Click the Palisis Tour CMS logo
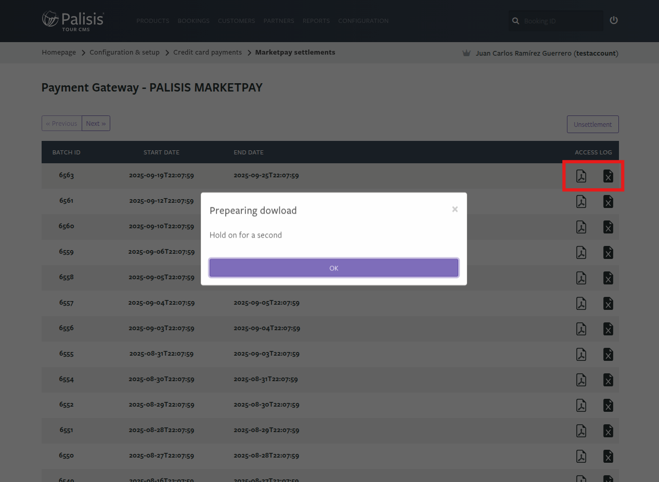The image size is (659, 482). point(73,21)
